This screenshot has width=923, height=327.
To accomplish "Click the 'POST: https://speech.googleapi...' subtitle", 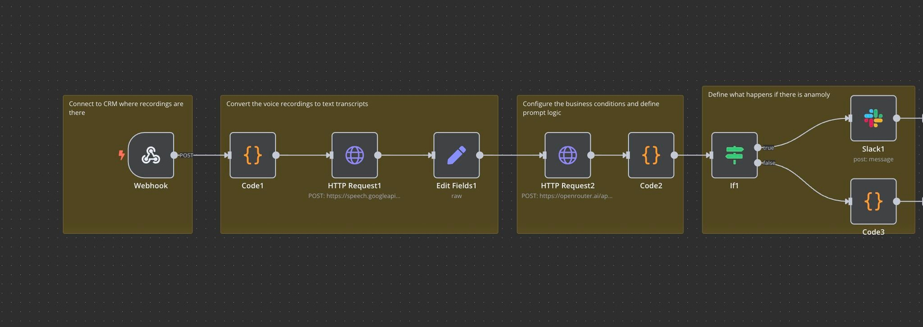I will [x=354, y=196].
